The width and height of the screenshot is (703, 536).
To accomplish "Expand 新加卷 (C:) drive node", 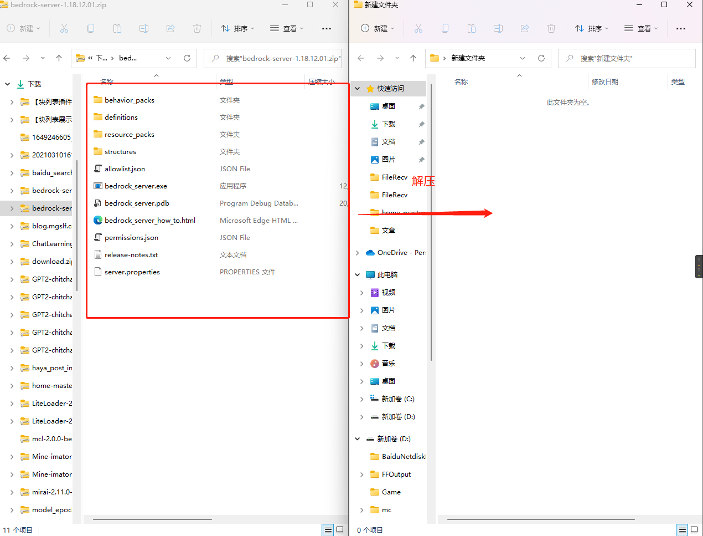I will coord(362,399).
